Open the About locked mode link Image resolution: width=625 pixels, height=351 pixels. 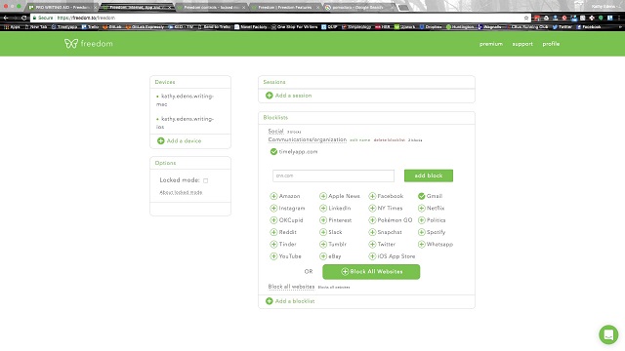pyautogui.click(x=181, y=193)
